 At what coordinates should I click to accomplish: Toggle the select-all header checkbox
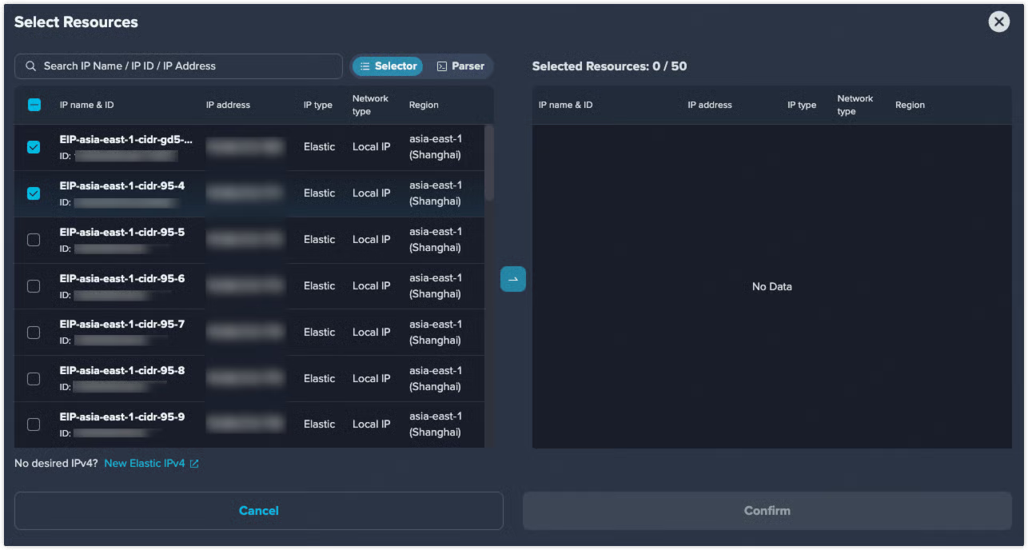point(34,105)
